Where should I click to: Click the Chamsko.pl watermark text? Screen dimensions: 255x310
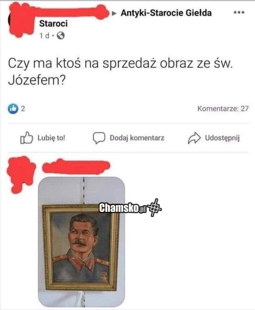[x=122, y=208]
